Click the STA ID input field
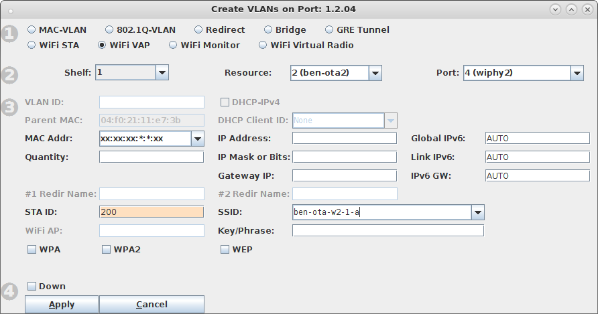 151,212
